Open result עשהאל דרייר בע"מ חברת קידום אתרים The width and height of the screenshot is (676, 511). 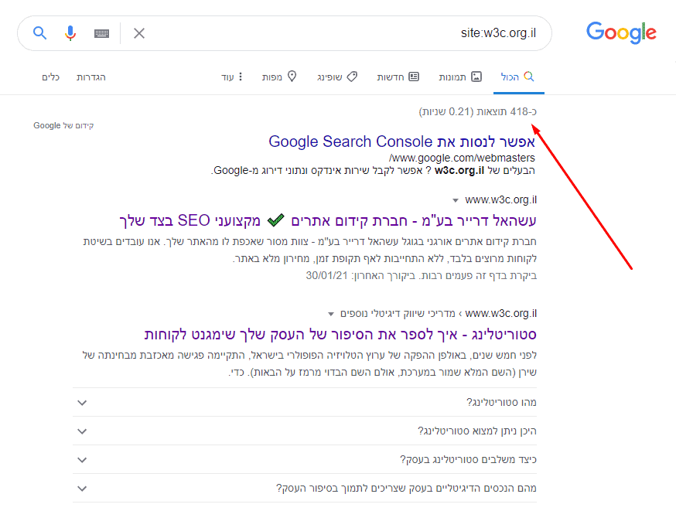[328, 220]
